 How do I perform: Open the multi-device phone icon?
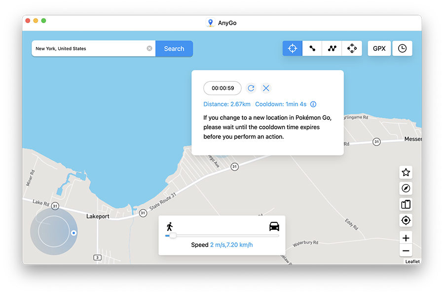(x=406, y=204)
